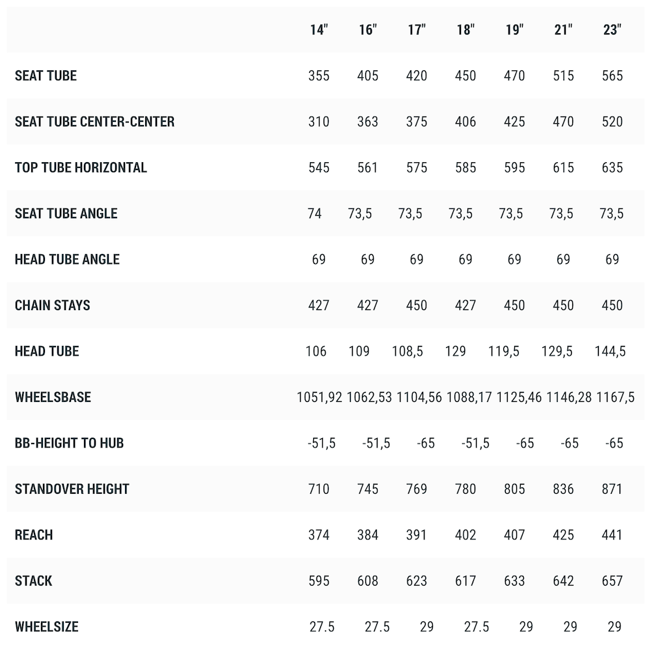The height and width of the screenshot is (654, 651).
Task: Click the CHAIN STAYS row label
Action: [x=53, y=305]
